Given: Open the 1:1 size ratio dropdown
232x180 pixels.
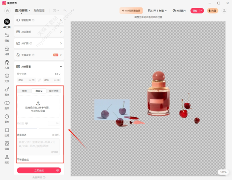Looking at the screenshot, I should point(58,73).
